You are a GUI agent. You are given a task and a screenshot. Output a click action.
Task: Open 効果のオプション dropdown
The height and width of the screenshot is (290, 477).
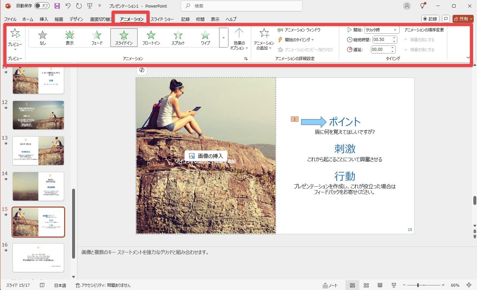(239, 39)
